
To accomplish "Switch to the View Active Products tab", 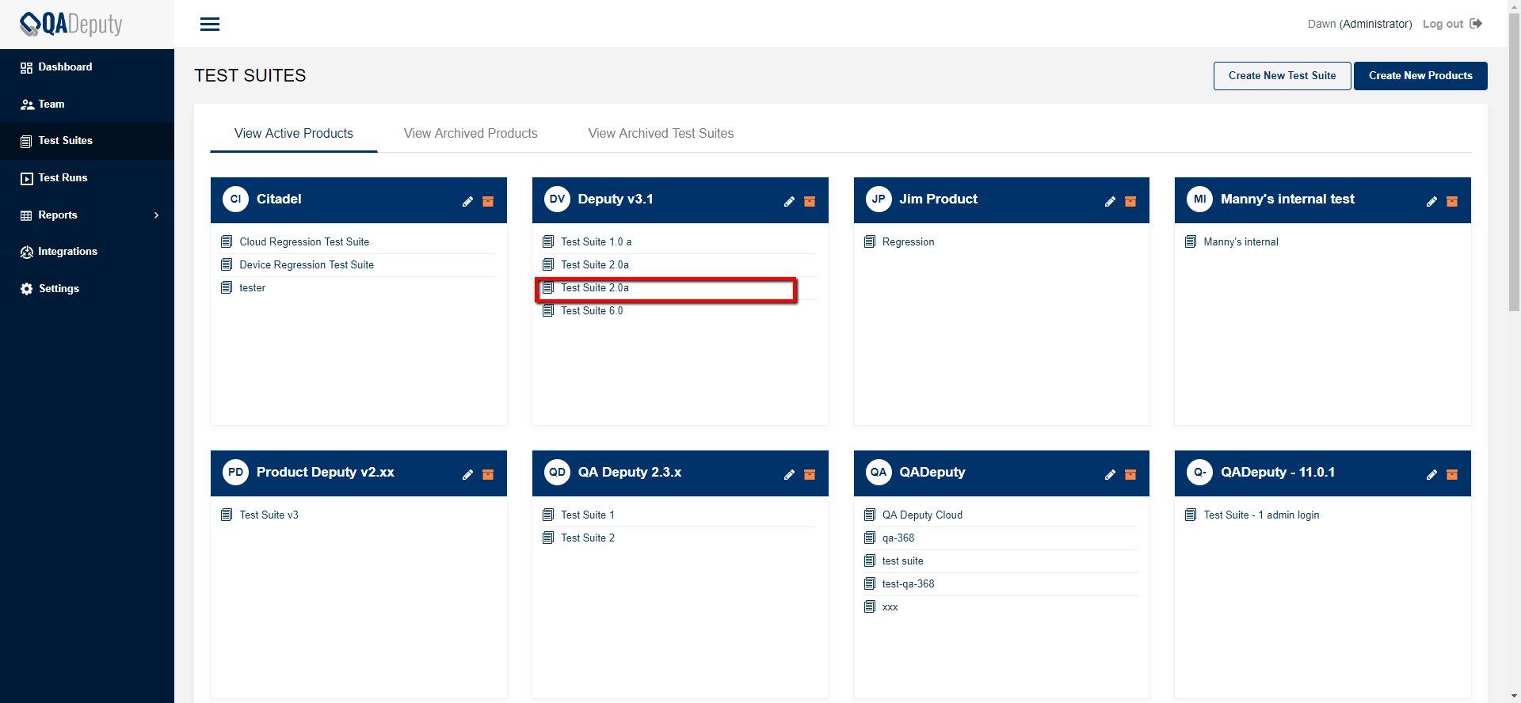I will click(x=294, y=133).
